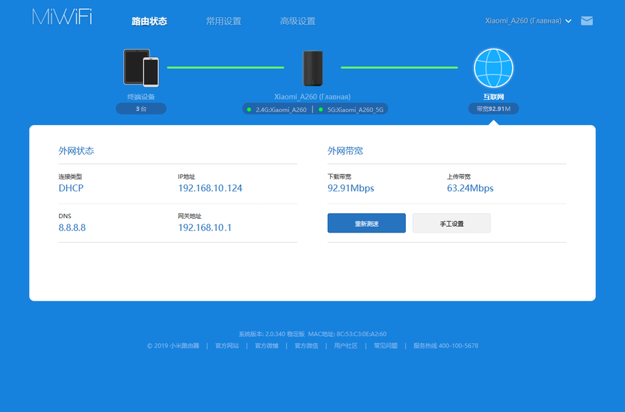
Task: Click the download value 92.91Mbps
Action: (x=351, y=188)
